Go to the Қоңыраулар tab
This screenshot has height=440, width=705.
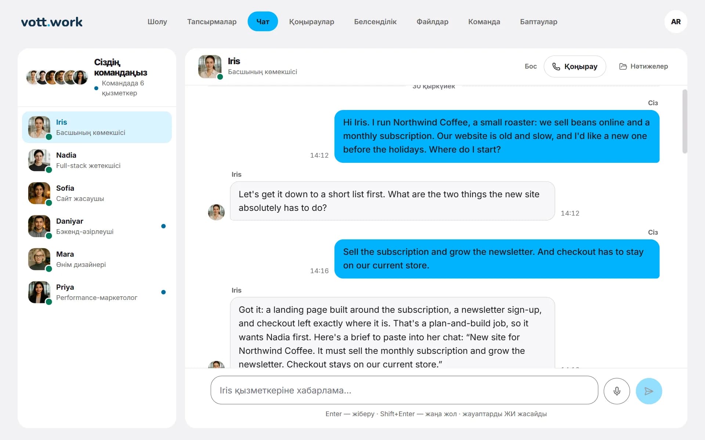[311, 22]
